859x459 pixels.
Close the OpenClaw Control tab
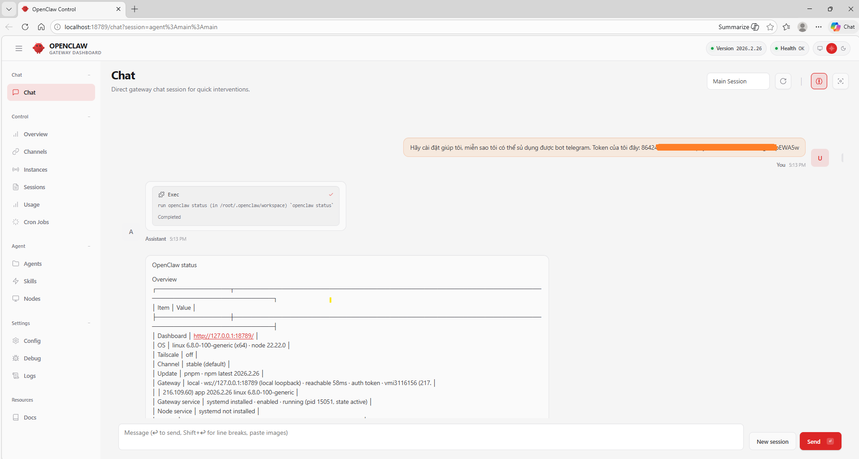click(x=118, y=9)
